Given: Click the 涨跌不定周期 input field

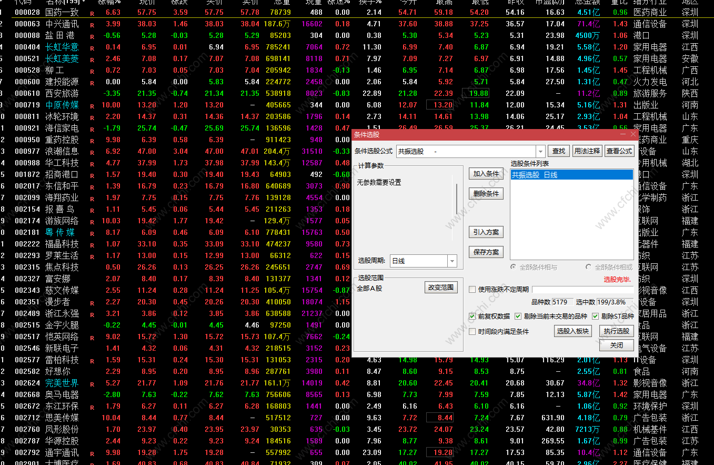Looking at the screenshot, I should [x=581, y=289].
